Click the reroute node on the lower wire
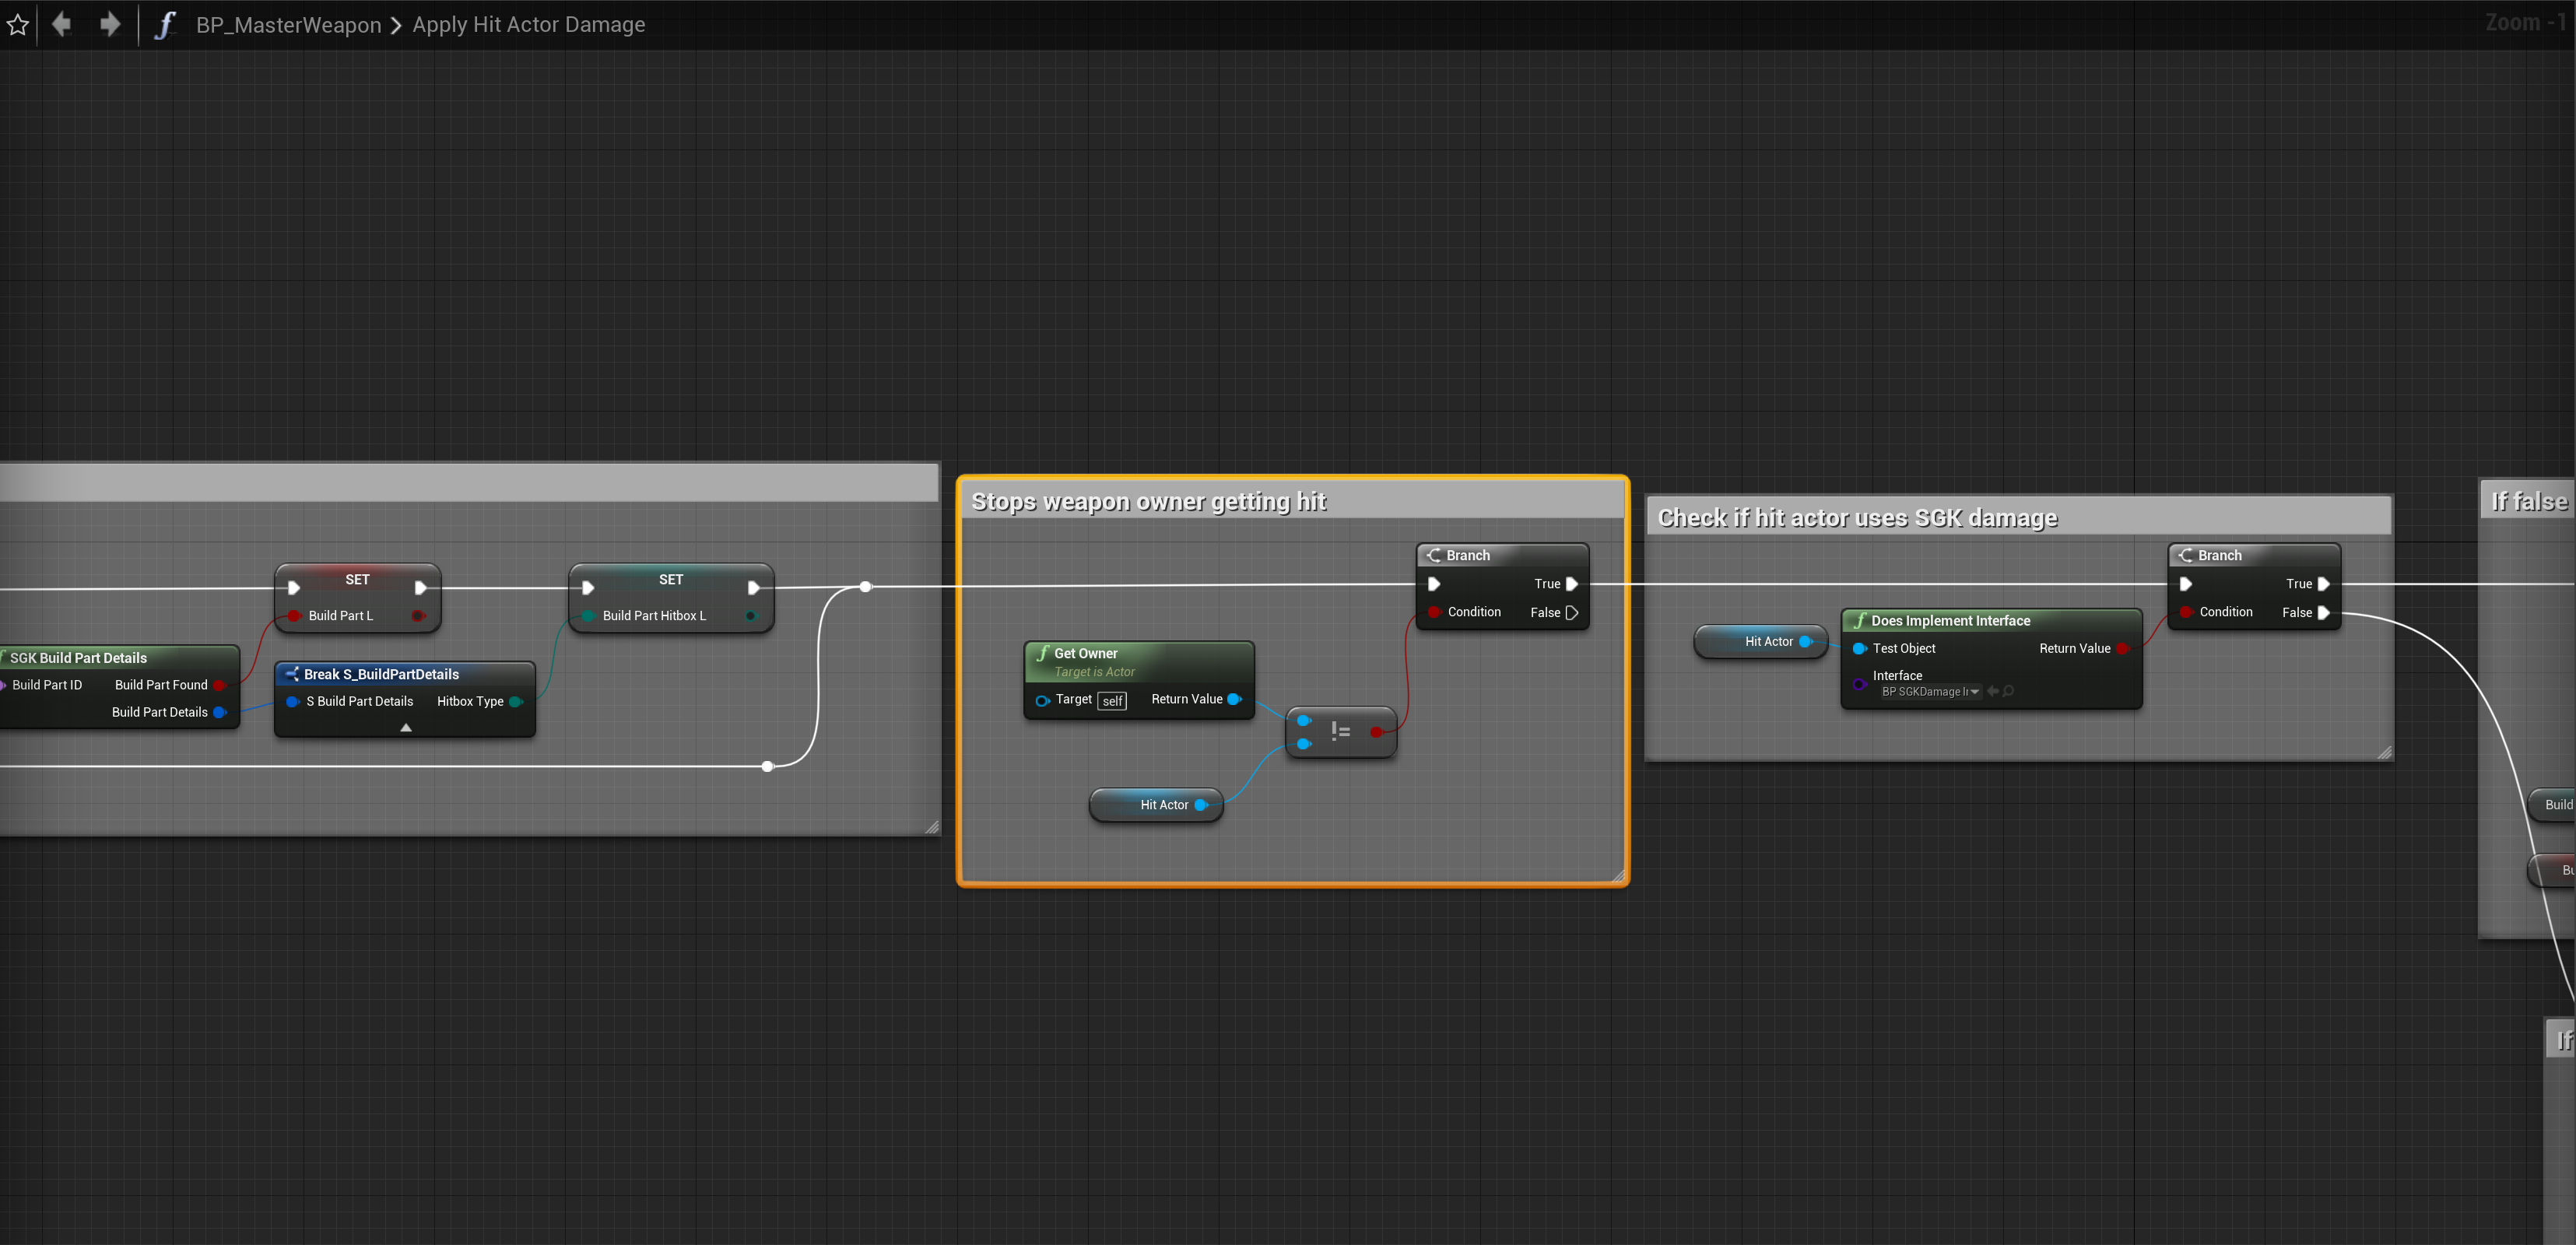 click(x=767, y=766)
